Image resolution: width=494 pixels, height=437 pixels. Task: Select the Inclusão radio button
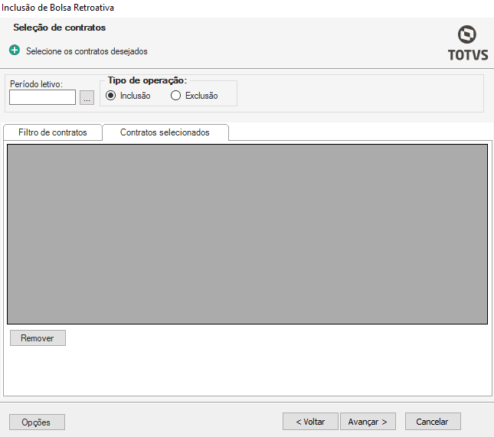[x=111, y=96]
